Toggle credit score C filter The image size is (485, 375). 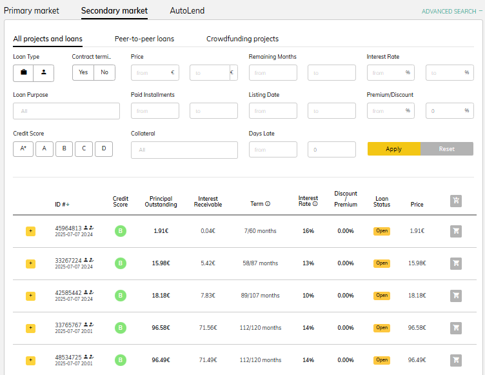click(x=84, y=149)
